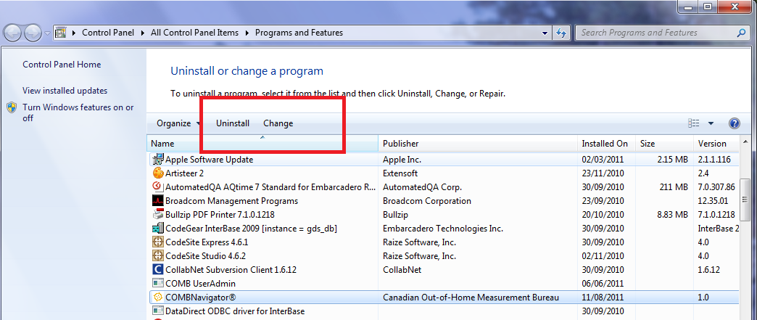
Task: Click the COMBNavigator icon
Action: 157,298
